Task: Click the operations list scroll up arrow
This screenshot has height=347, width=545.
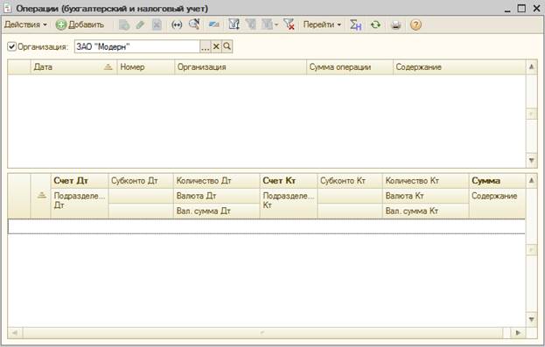Action: 532,66
